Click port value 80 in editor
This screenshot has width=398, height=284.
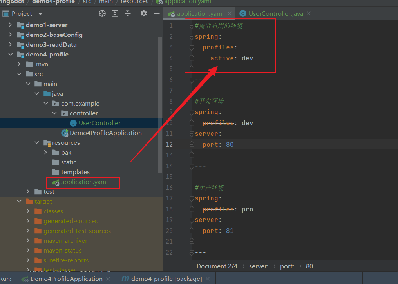click(x=230, y=144)
